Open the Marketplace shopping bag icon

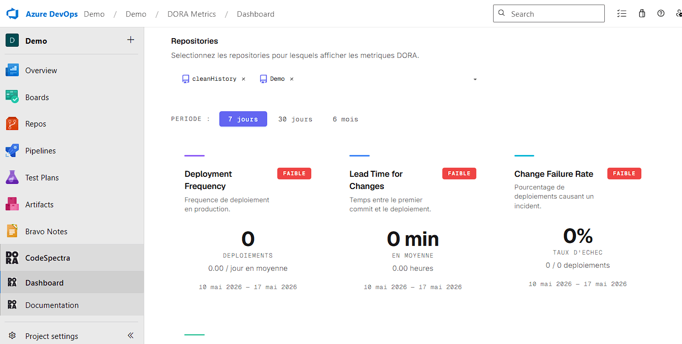(x=642, y=14)
